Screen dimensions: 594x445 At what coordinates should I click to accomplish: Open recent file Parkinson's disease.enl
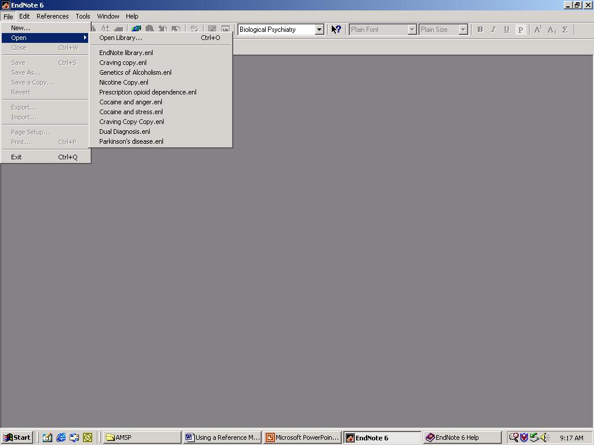[161, 141]
